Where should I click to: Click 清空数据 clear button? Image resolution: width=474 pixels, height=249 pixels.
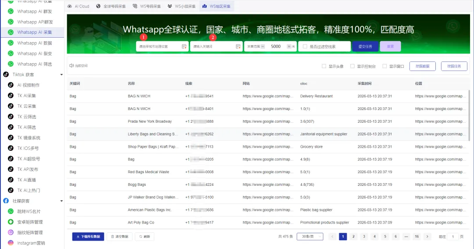120,237
